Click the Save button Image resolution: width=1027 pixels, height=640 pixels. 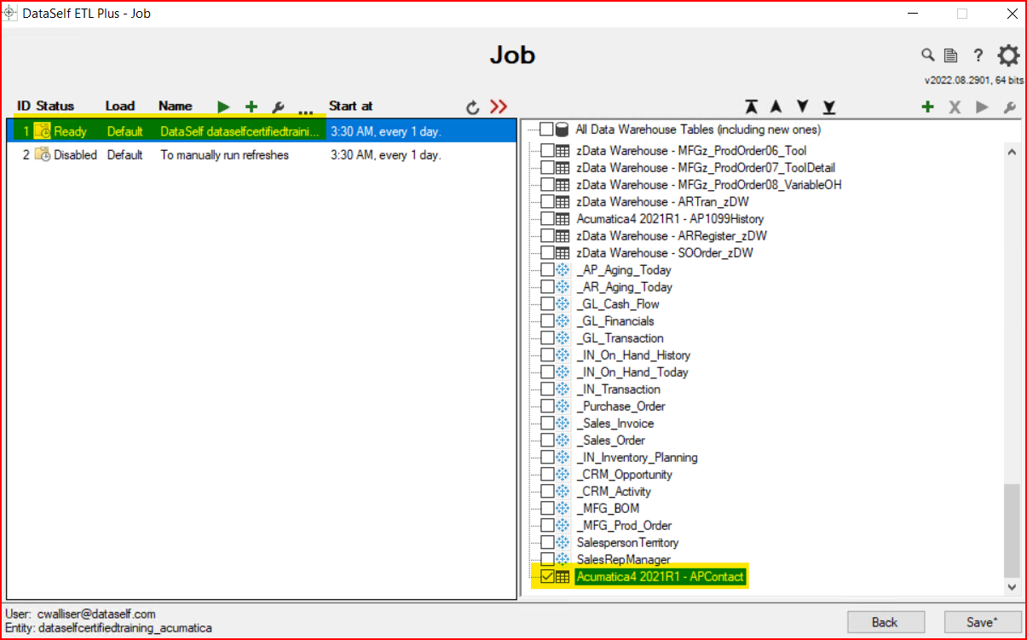[980, 622]
